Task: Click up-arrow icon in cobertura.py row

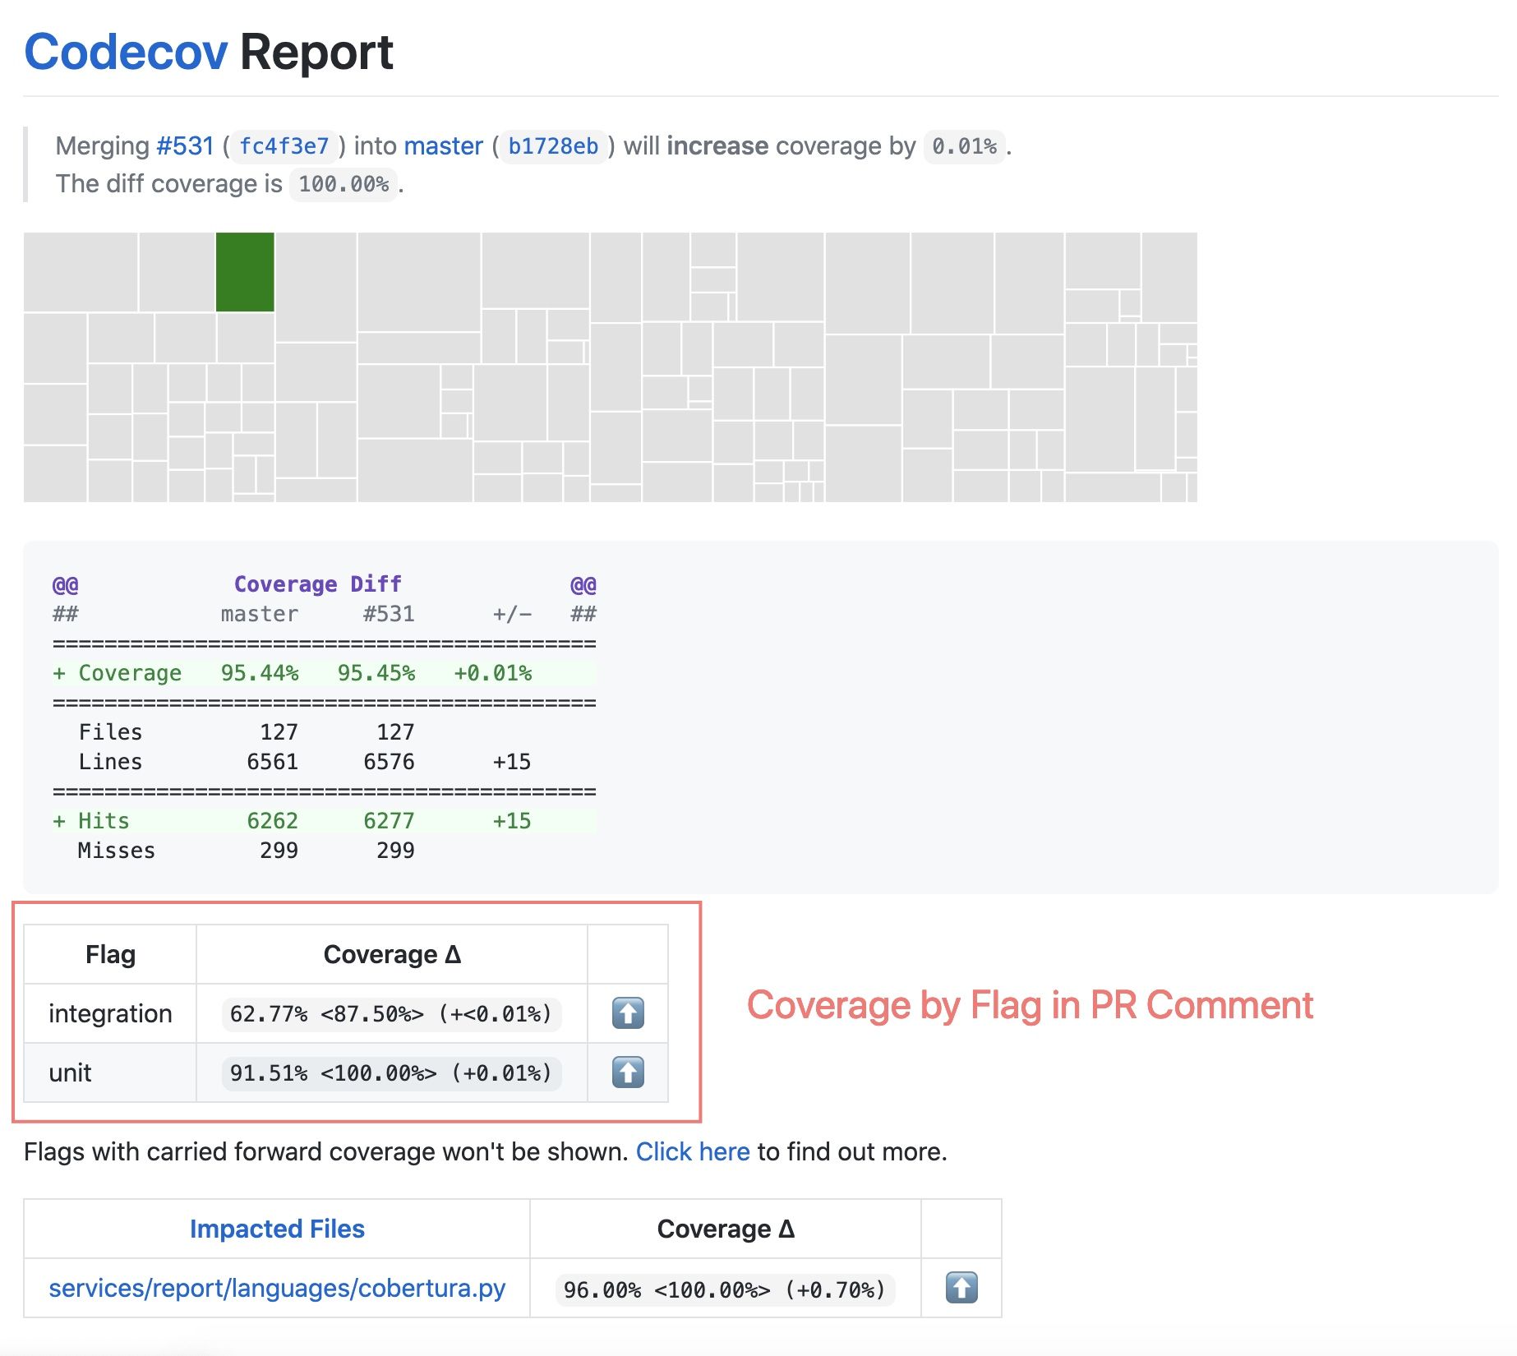Action: [x=961, y=1287]
